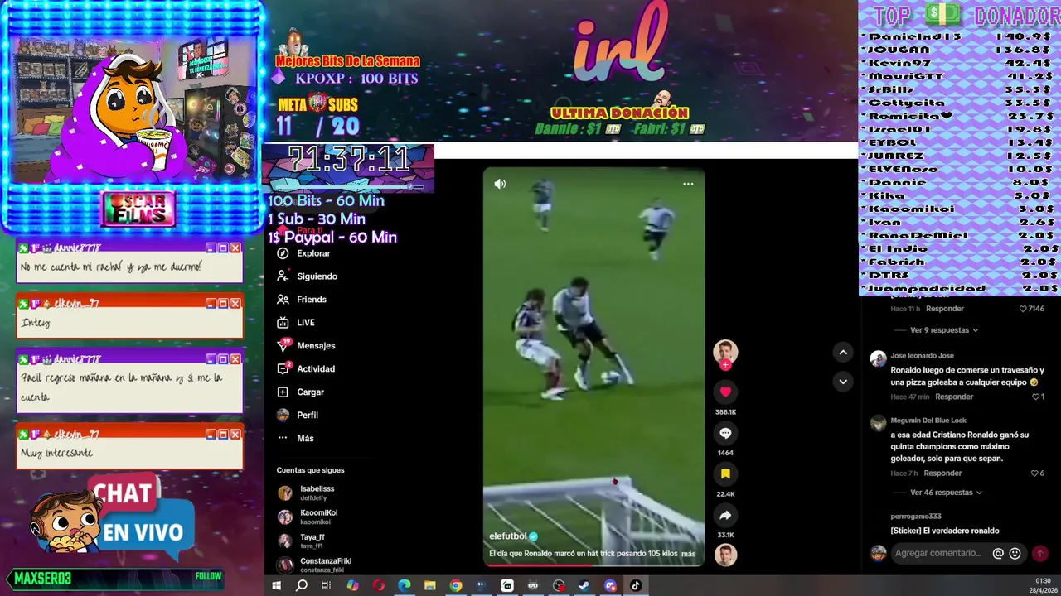Expand Ver 9 respuestas replies
Image resolution: width=1061 pixels, height=596 pixels.
point(944,330)
